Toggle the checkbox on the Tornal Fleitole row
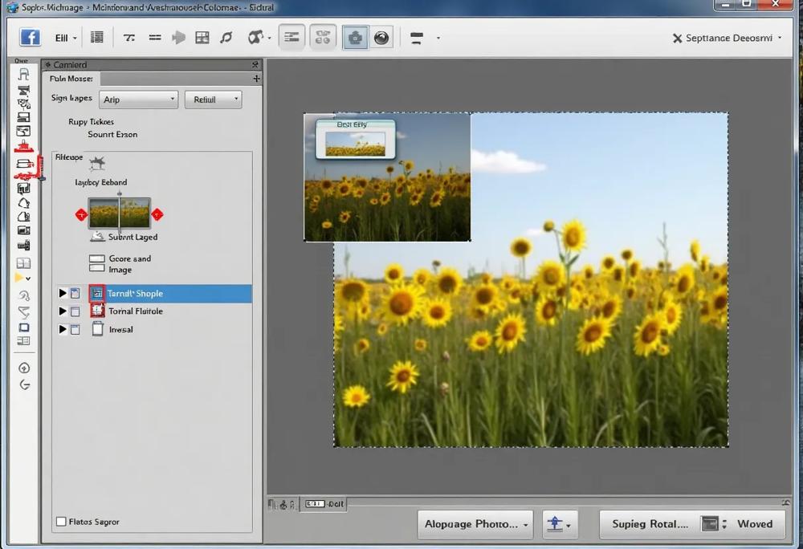This screenshot has height=549, width=803. pyautogui.click(x=75, y=311)
